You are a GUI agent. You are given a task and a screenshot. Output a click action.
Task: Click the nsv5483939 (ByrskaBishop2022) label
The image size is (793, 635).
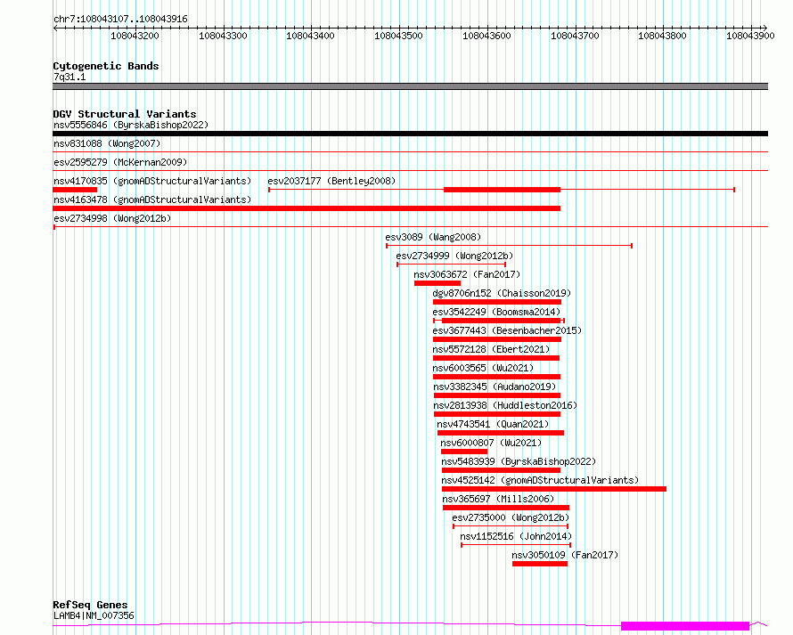coord(519,461)
